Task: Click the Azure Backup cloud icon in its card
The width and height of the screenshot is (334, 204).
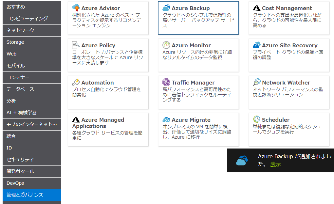Action: [166, 8]
